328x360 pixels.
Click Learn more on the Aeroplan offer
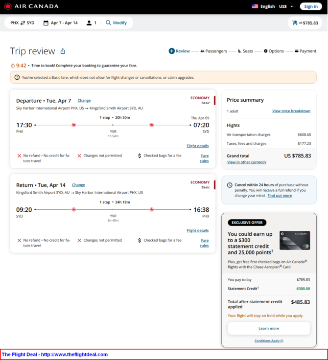pos(269,328)
